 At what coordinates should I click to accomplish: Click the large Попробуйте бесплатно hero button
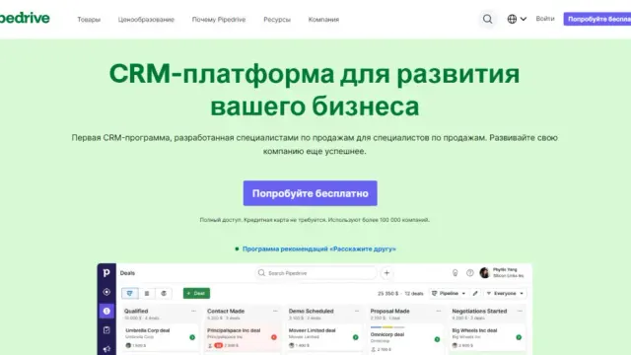[x=310, y=193]
